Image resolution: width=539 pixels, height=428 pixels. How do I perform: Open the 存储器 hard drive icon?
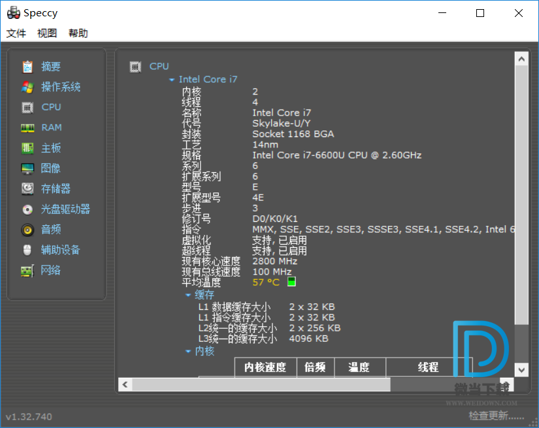(27, 189)
